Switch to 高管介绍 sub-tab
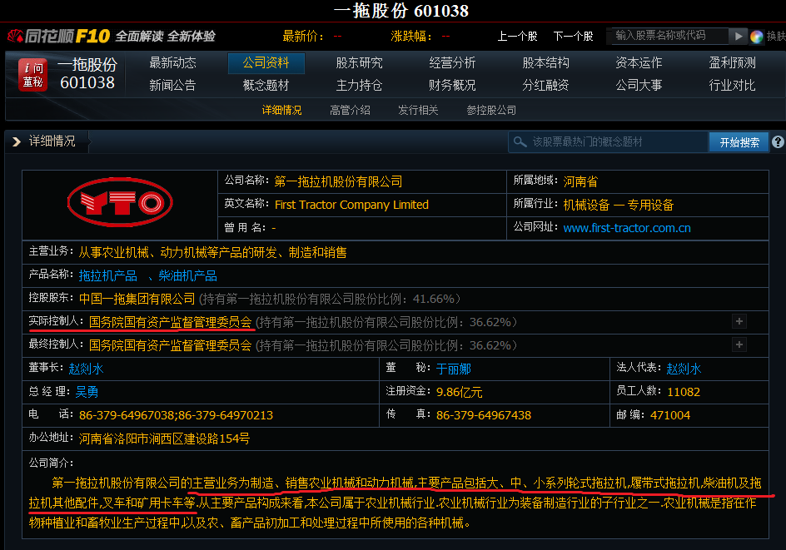 pyautogui.click(x=350, y=110)
